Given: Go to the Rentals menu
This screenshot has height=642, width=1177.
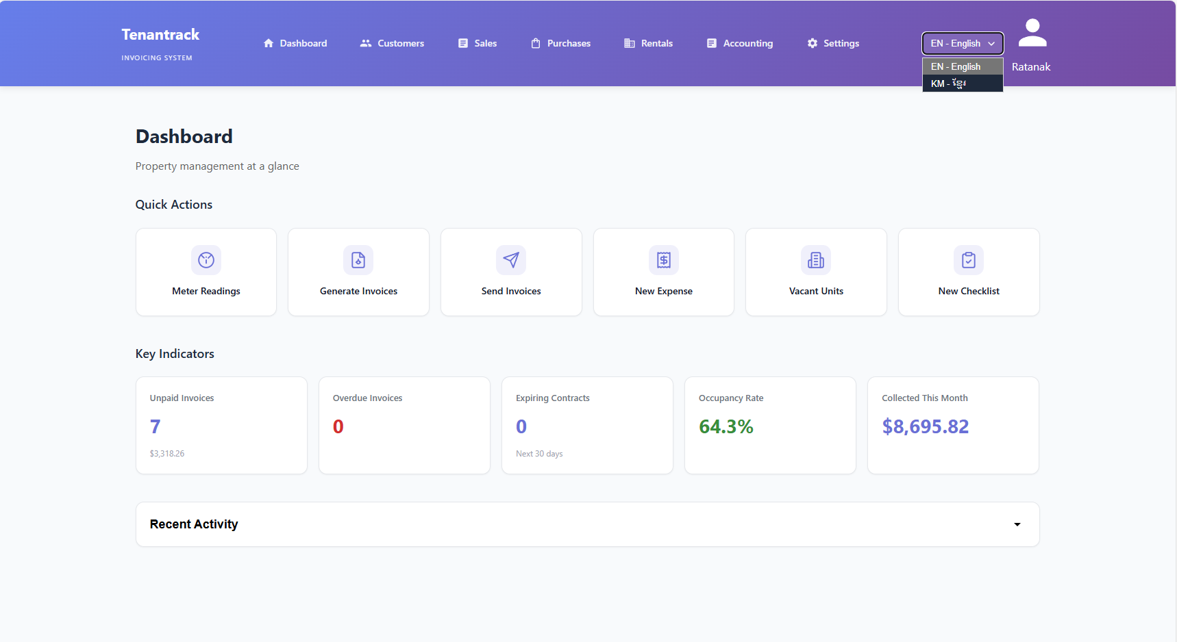Looking at the screenshot, I should pos(649,43).
